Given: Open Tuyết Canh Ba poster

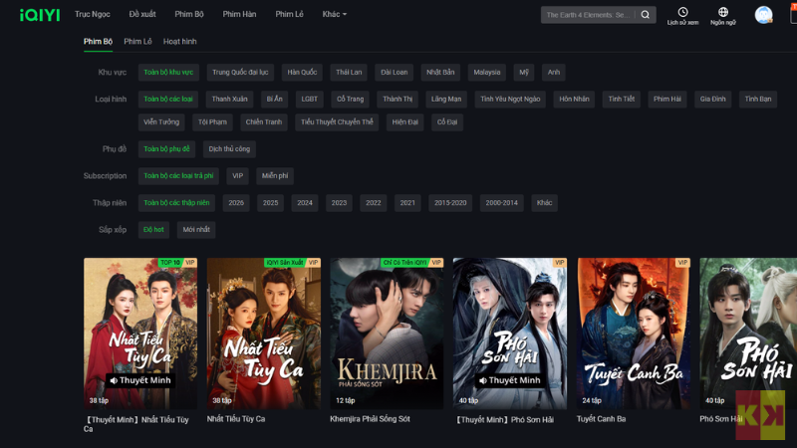Looking at the screenshot, I should click(x=634, y=334).
